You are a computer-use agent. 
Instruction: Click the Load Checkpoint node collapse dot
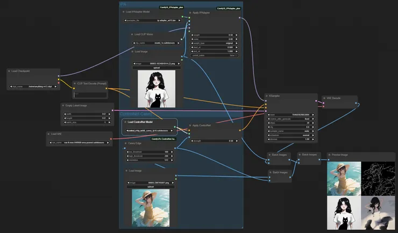10,70
